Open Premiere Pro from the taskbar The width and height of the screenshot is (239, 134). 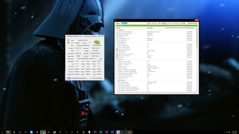coord(95,132)
